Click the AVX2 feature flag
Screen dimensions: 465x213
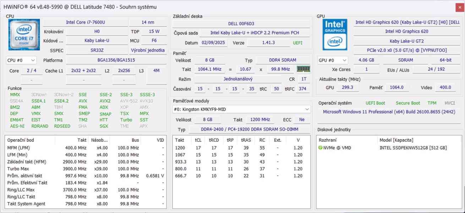105,101
